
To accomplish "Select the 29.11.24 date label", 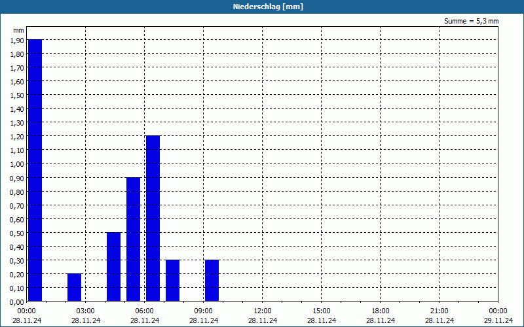I will coord(498,320).
